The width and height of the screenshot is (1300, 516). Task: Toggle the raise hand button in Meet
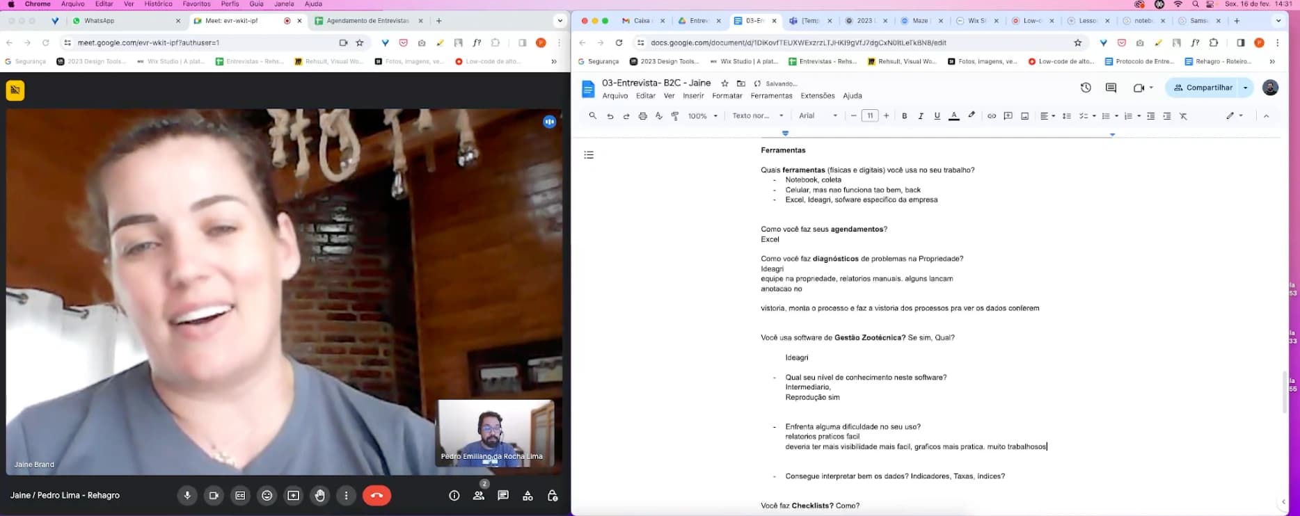(x=319, y=495)
